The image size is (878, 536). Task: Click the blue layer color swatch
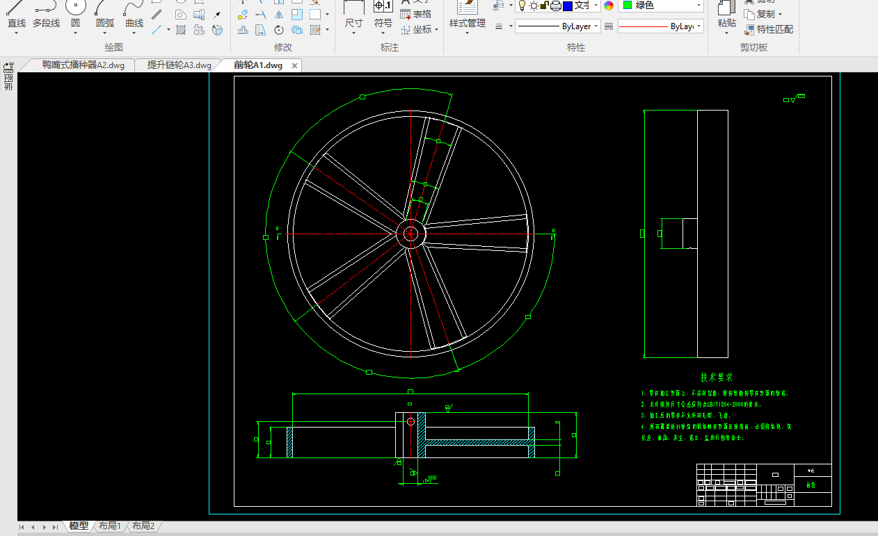click(567, 6)
